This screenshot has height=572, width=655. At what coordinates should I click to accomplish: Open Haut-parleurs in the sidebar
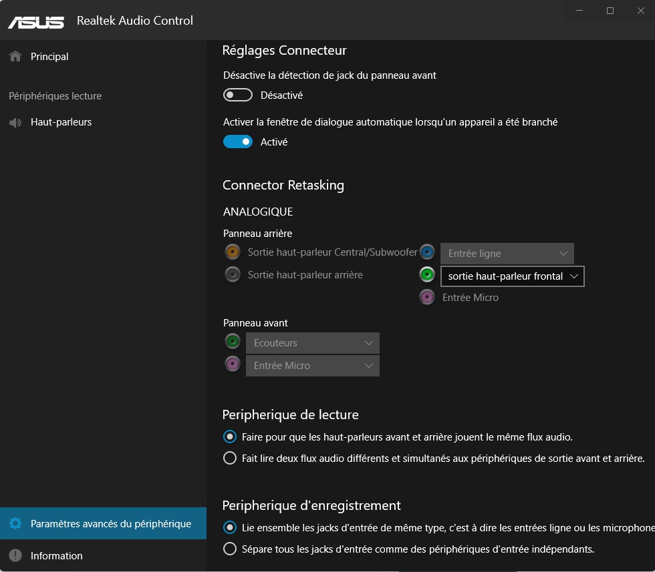[x=61, y=122]
